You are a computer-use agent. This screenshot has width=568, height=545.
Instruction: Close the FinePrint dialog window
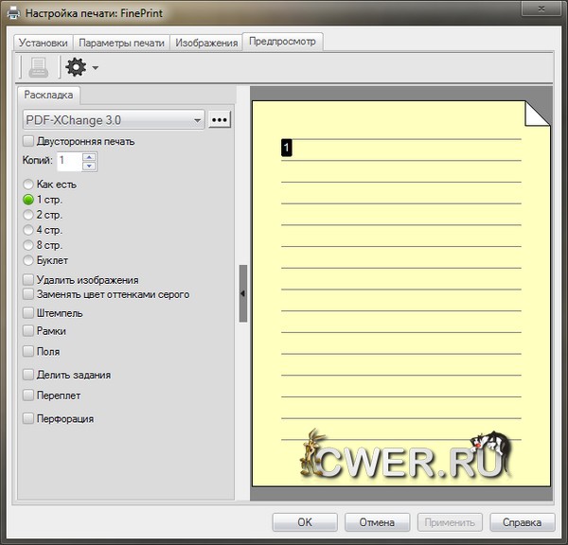(x=542, y=10)
